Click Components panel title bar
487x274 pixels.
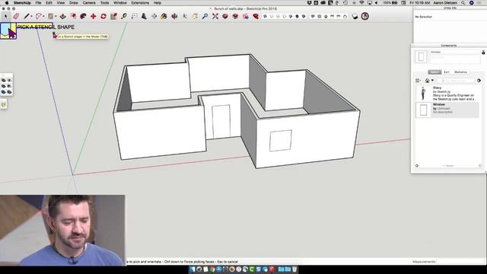tap(448, 46)
